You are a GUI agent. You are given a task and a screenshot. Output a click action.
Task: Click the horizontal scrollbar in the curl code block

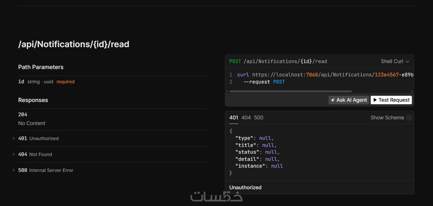291,91
